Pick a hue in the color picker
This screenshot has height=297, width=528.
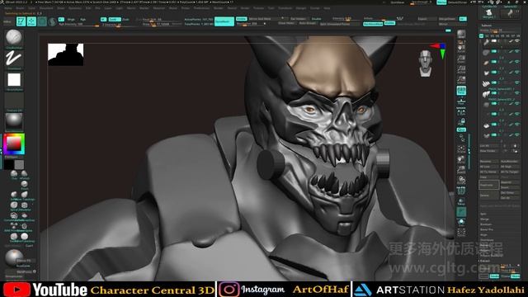click(x=14, y=144)
